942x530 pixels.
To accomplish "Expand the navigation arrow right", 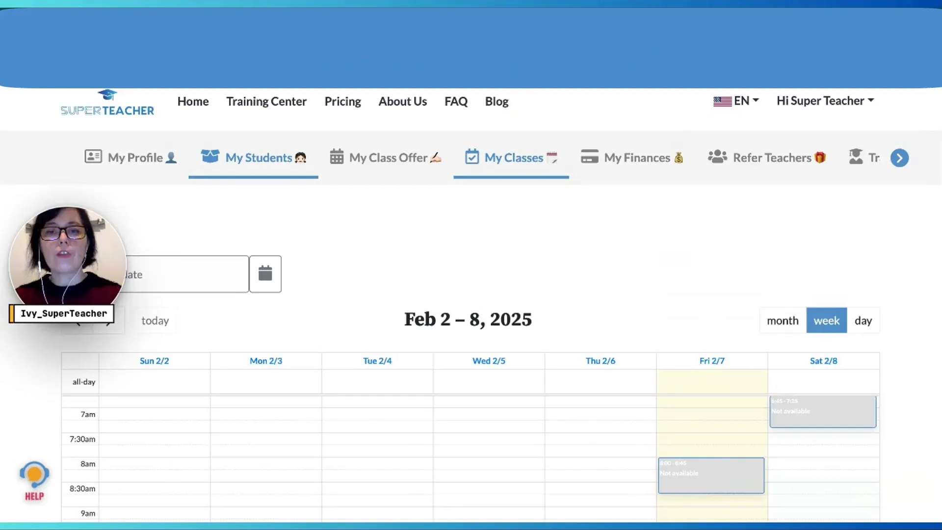I will pos(899,157).
